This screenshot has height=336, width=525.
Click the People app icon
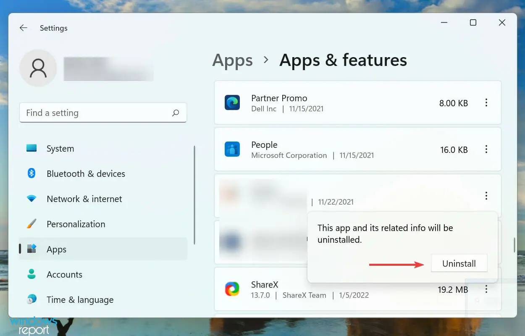(232, 149)
